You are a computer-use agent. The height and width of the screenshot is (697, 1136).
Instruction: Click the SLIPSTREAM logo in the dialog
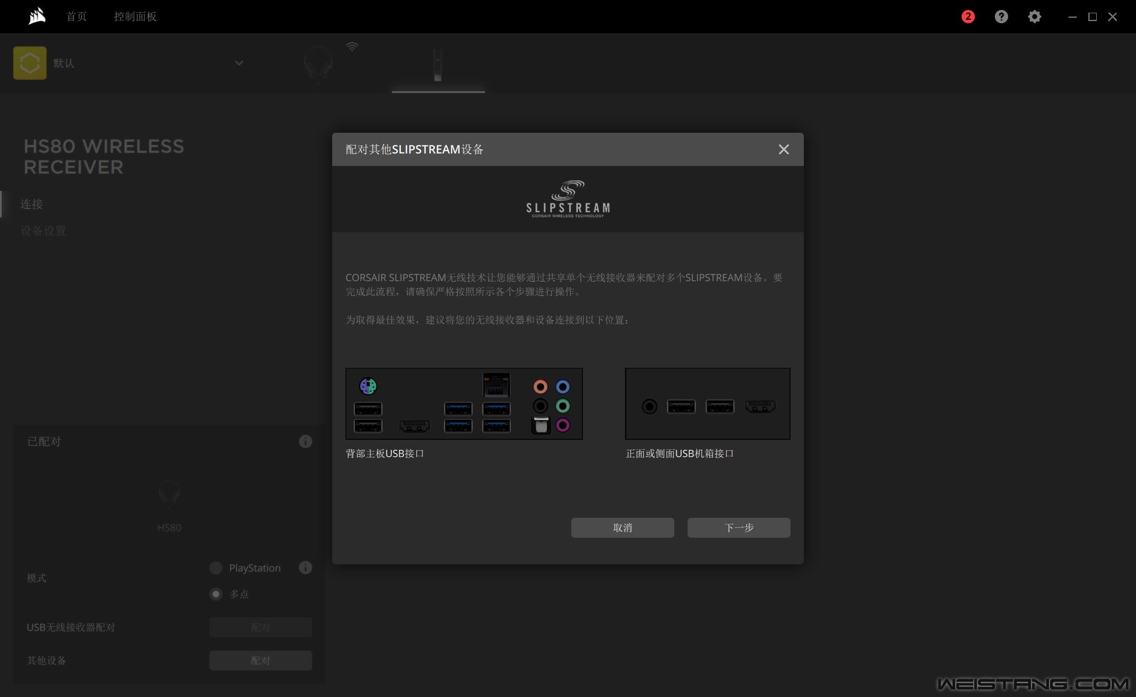pyautogui.click(x=568, y=199)
